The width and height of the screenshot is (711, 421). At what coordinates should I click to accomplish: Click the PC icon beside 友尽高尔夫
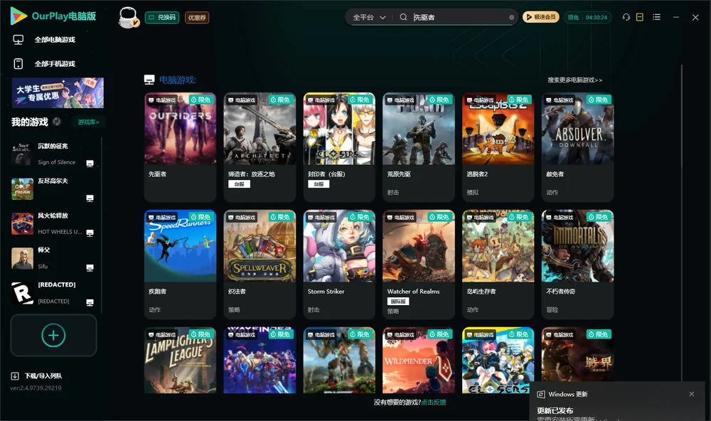[90, 198]
